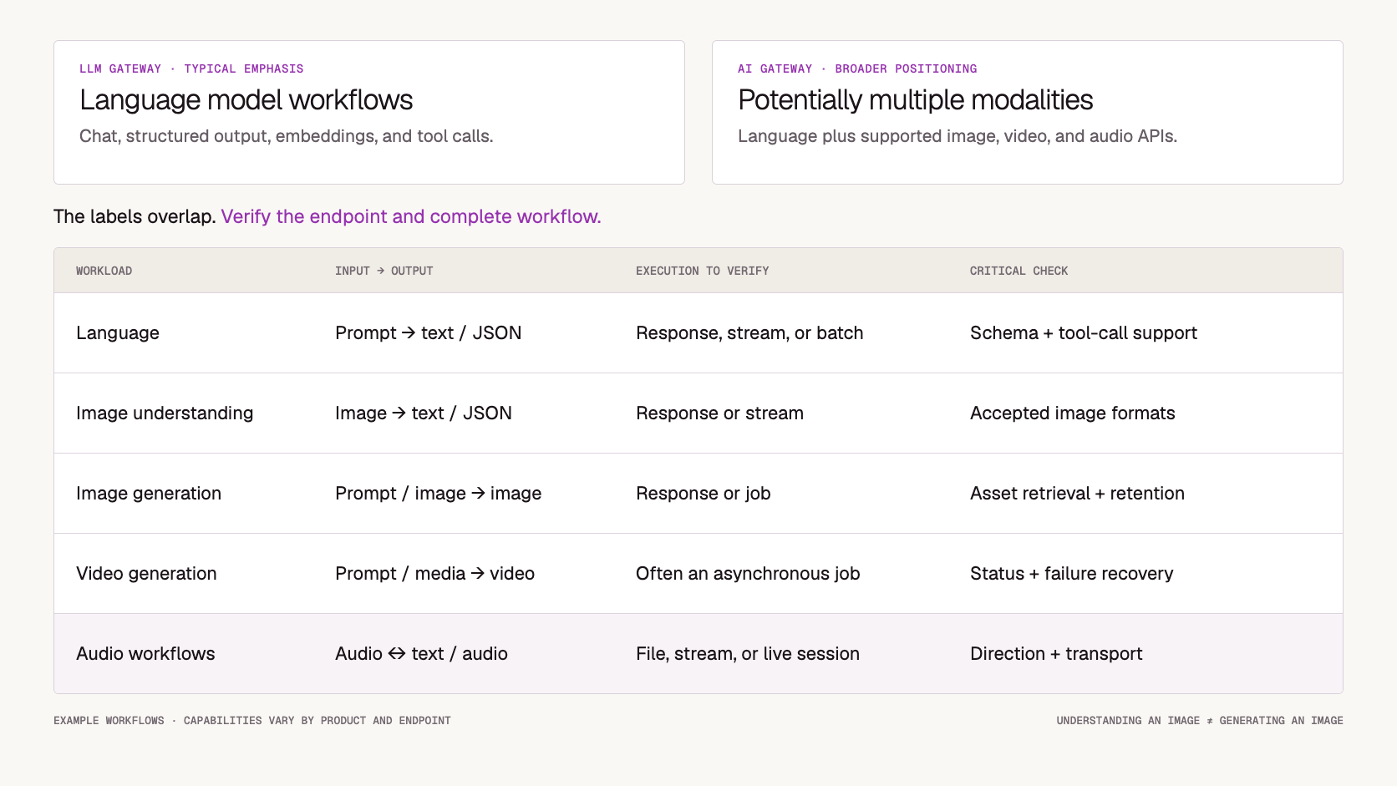The height and width of the screenshot is (786, 1397).
Task: Select the 'Image generation' row label
Action: (x=149, y=494)
